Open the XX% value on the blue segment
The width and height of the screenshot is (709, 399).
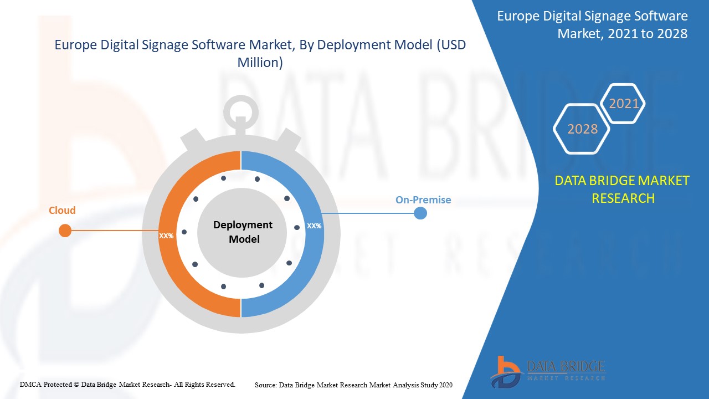(x=315, y=226)
